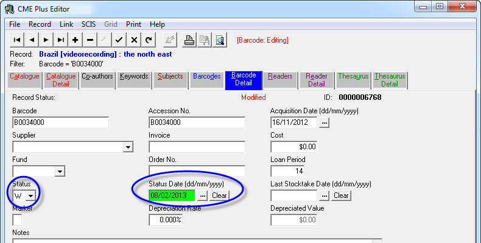Open Status Date picker ellipsis button
Screen dimensions: 481x243
click(202, 195)
